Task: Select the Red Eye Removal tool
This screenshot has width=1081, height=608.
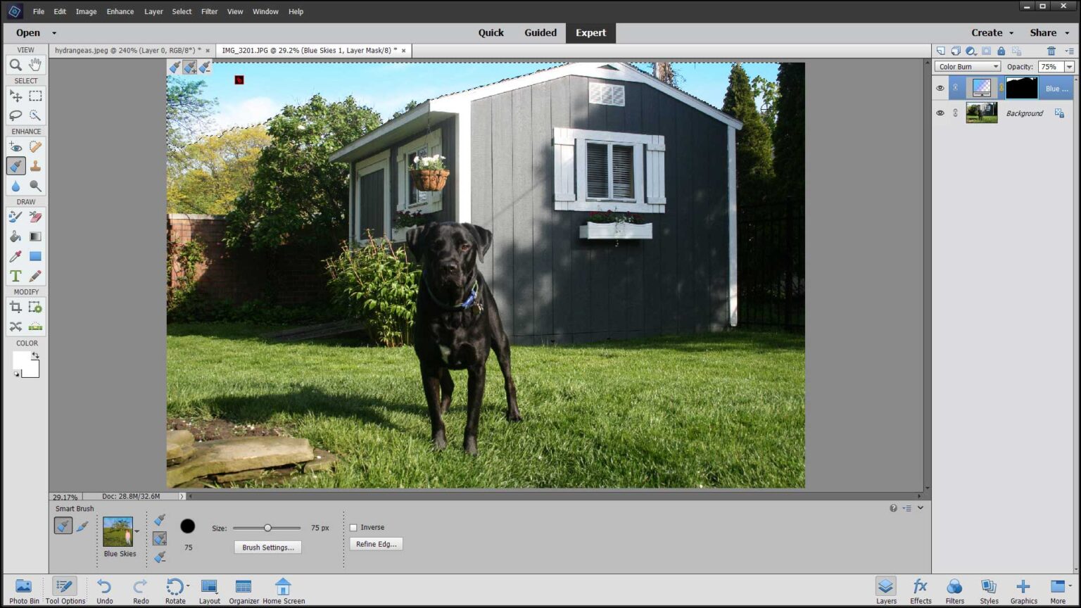Action: pyautogui.click(x=15, y=146)
